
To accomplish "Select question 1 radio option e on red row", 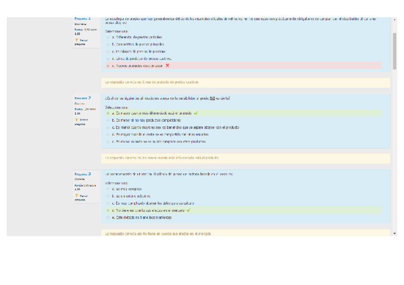I will [108, 66].
